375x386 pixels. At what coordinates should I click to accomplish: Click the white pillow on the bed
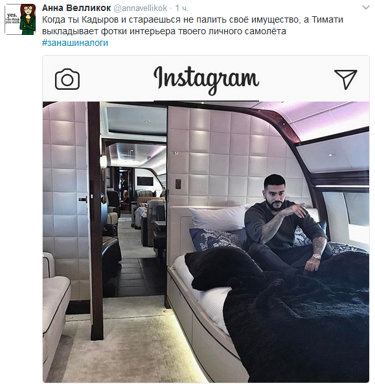point(220,218)
